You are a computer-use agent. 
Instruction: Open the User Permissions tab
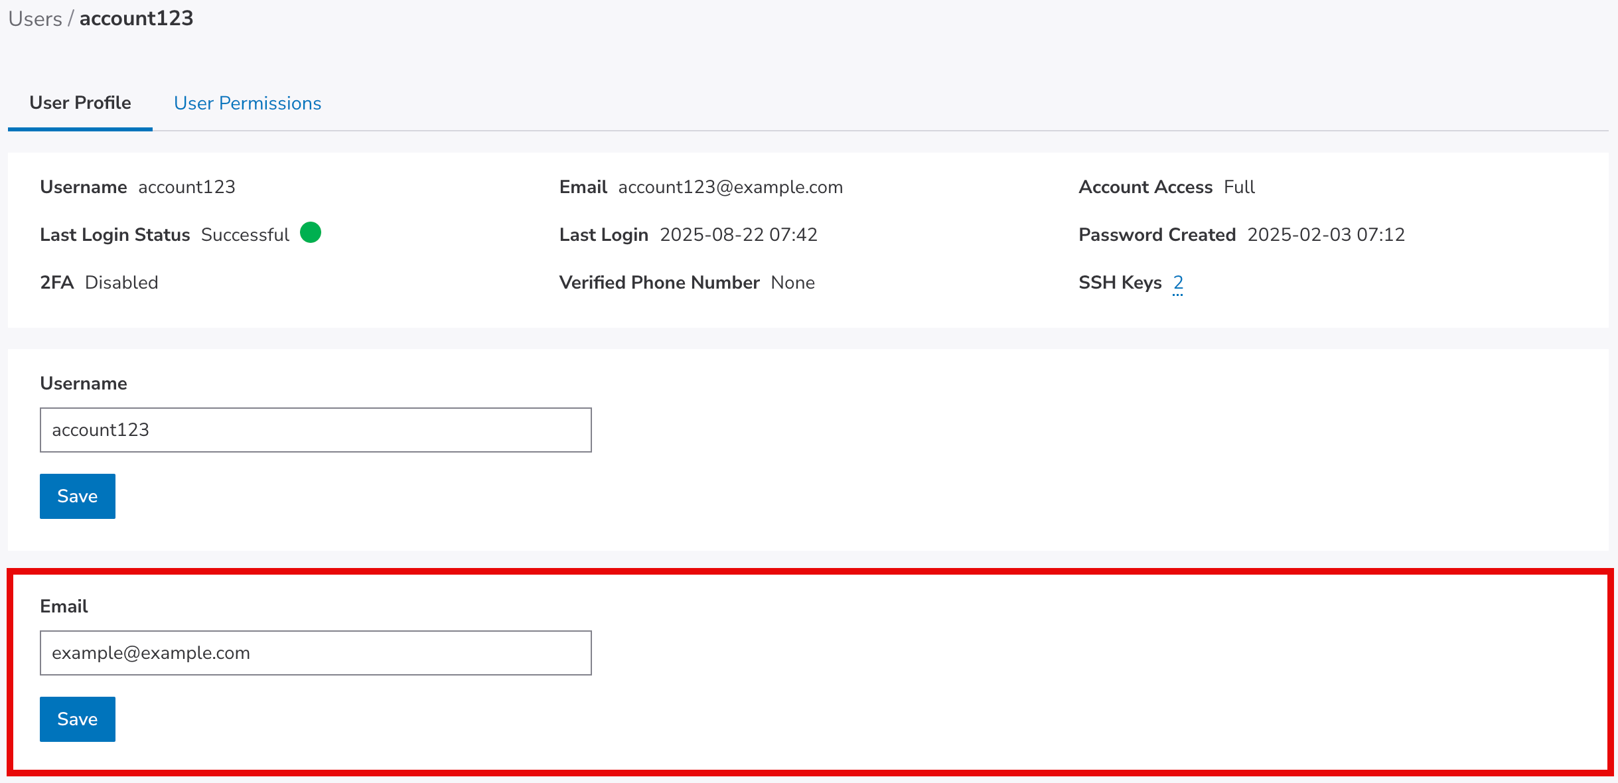point(247,104)
